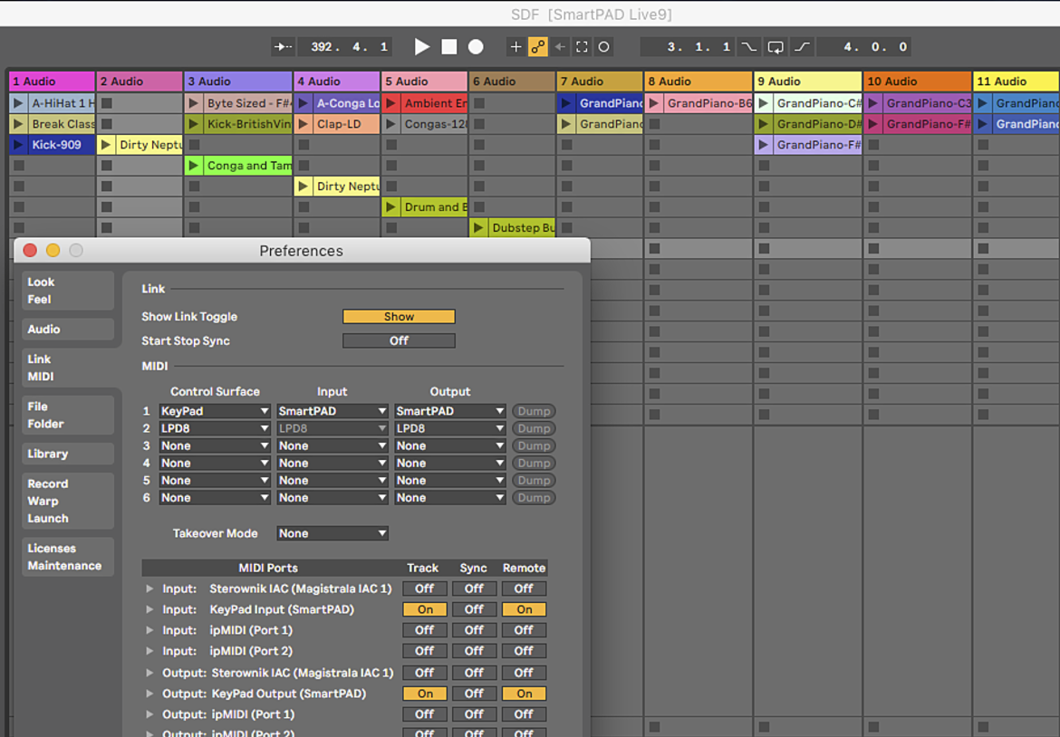The image size is (1060, 737).
Task: Select the 1 Audio track header
Action: click(52, 81)
